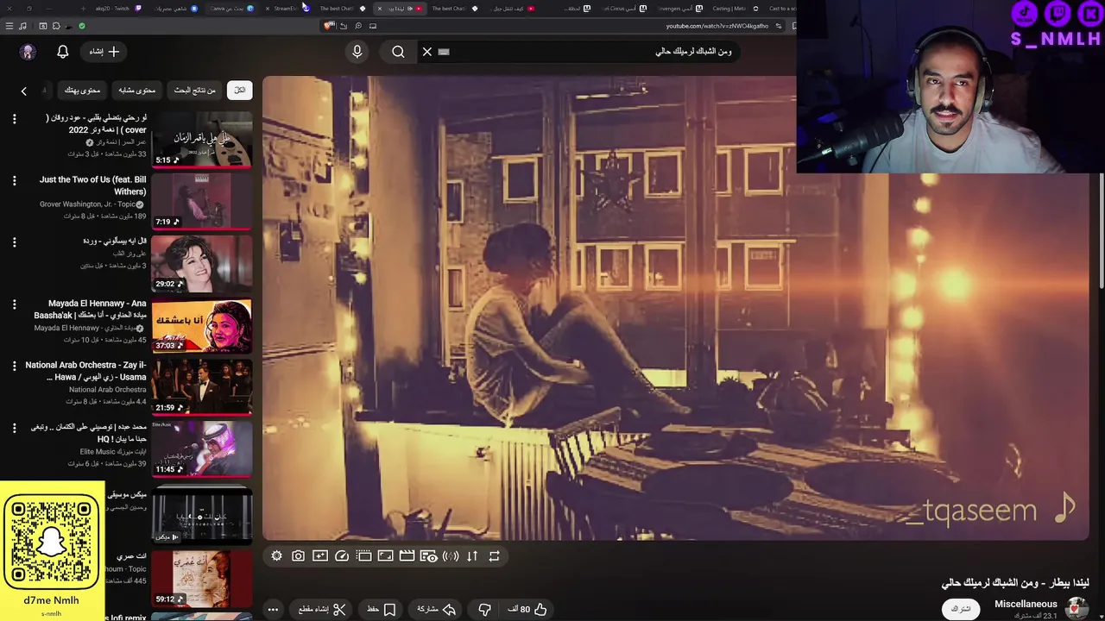
Task: Select the 'محتوى يهمك' filter chip
Action: click(x=83, y=90)
